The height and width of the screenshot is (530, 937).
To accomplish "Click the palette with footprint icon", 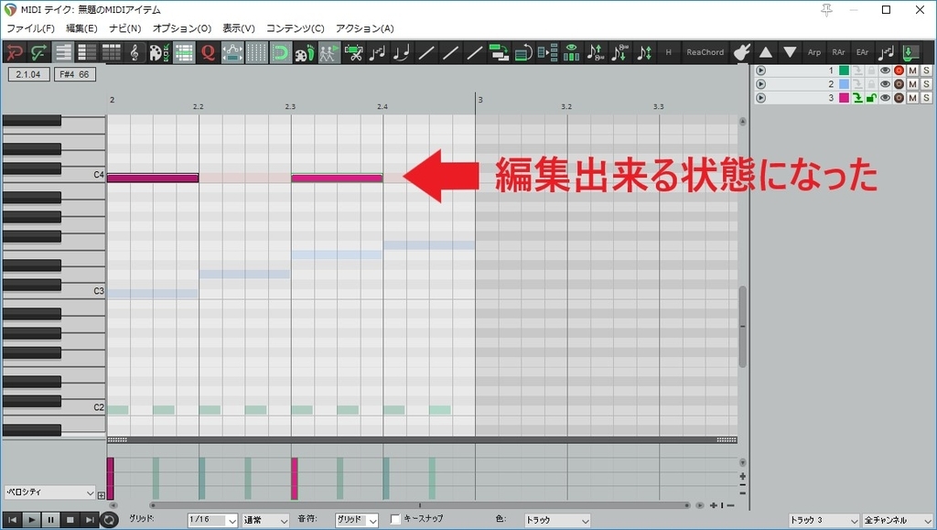I will [305, 52].
